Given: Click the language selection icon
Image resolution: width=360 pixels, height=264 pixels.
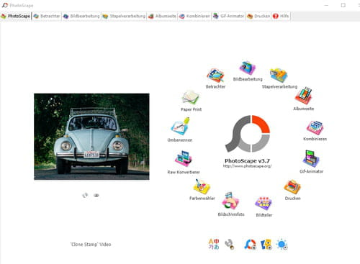Looking at the screenshot, I should pos(214,244).
